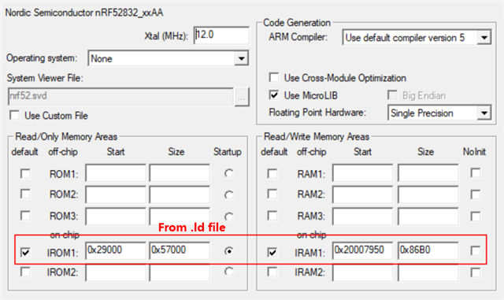Click the nrf52.svd file path field
Viewport: 504px width, 300px height.
click(120, 97)
